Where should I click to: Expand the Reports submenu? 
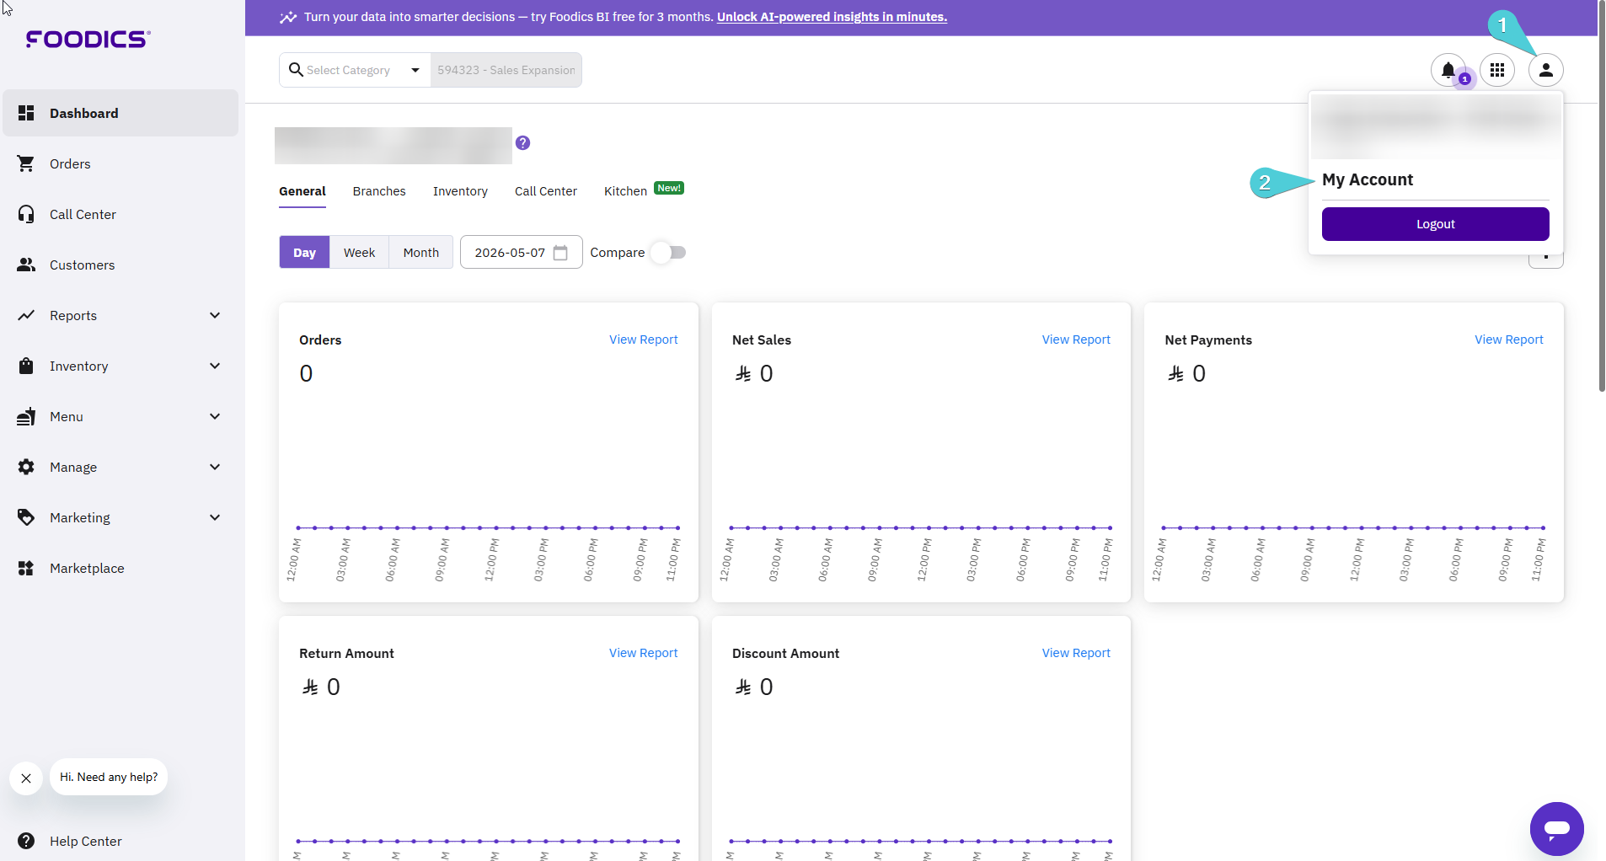tap(215, 315)
